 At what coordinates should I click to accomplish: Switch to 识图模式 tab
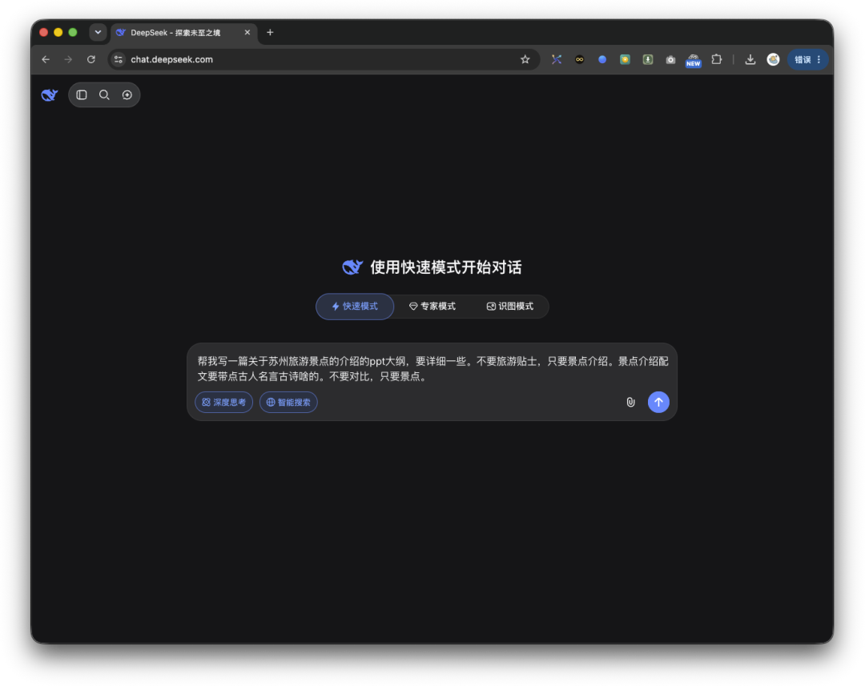[x=509, y=306]
